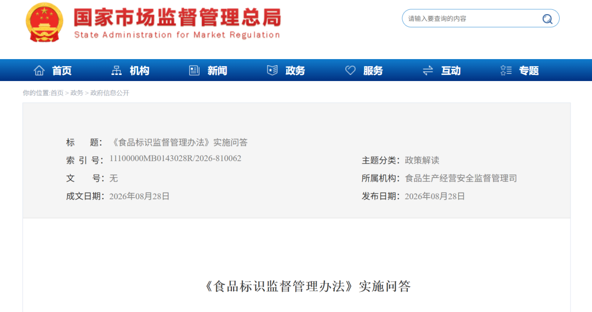Open the 政务 navigation menu

(295, 71)
